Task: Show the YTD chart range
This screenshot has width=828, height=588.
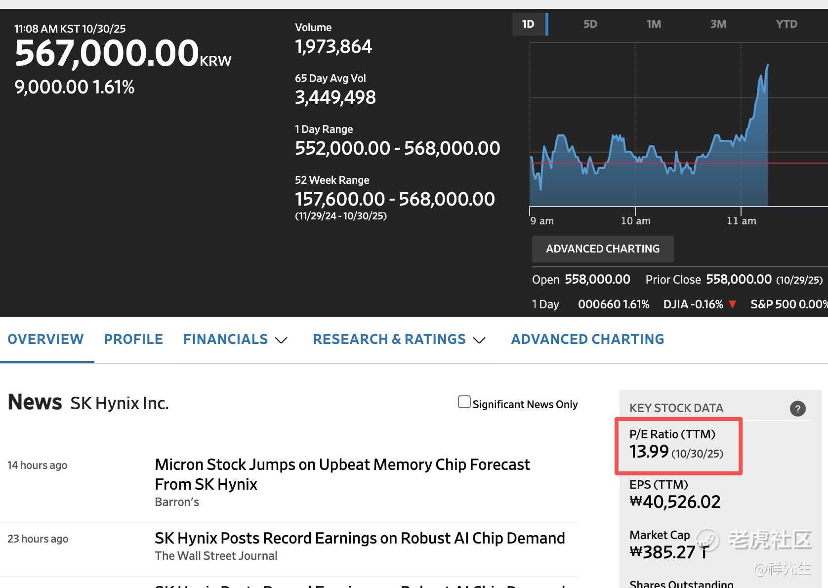Action: point(786,24)
